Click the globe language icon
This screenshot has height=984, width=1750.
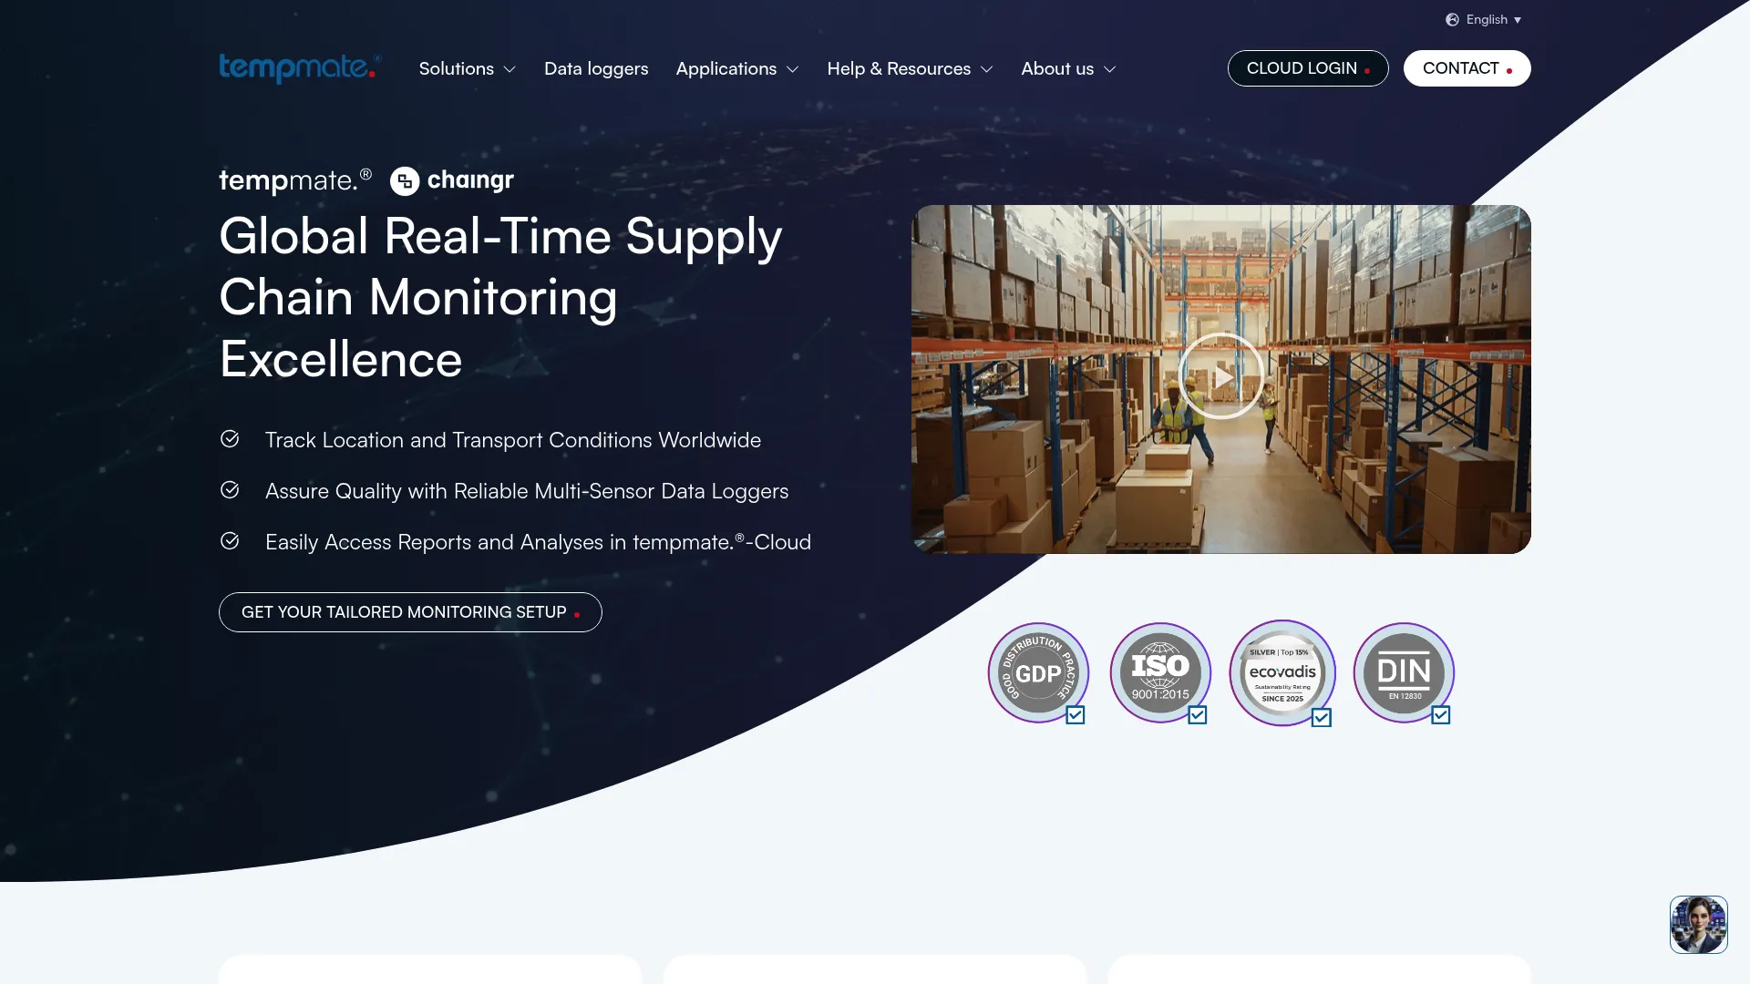pos(1452,20)
